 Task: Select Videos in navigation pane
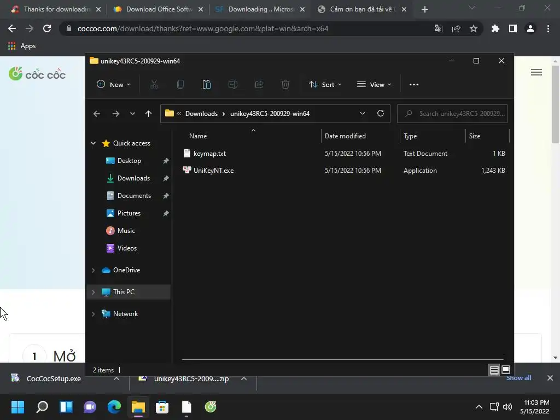click(127, 248)
